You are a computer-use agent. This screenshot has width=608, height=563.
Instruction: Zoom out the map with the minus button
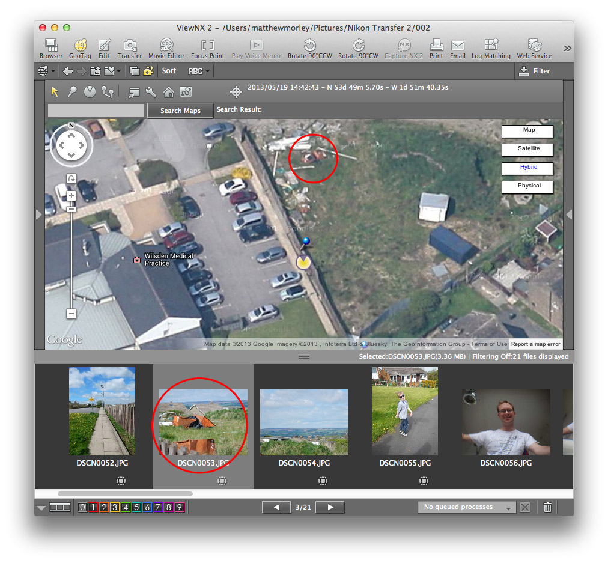71,313
